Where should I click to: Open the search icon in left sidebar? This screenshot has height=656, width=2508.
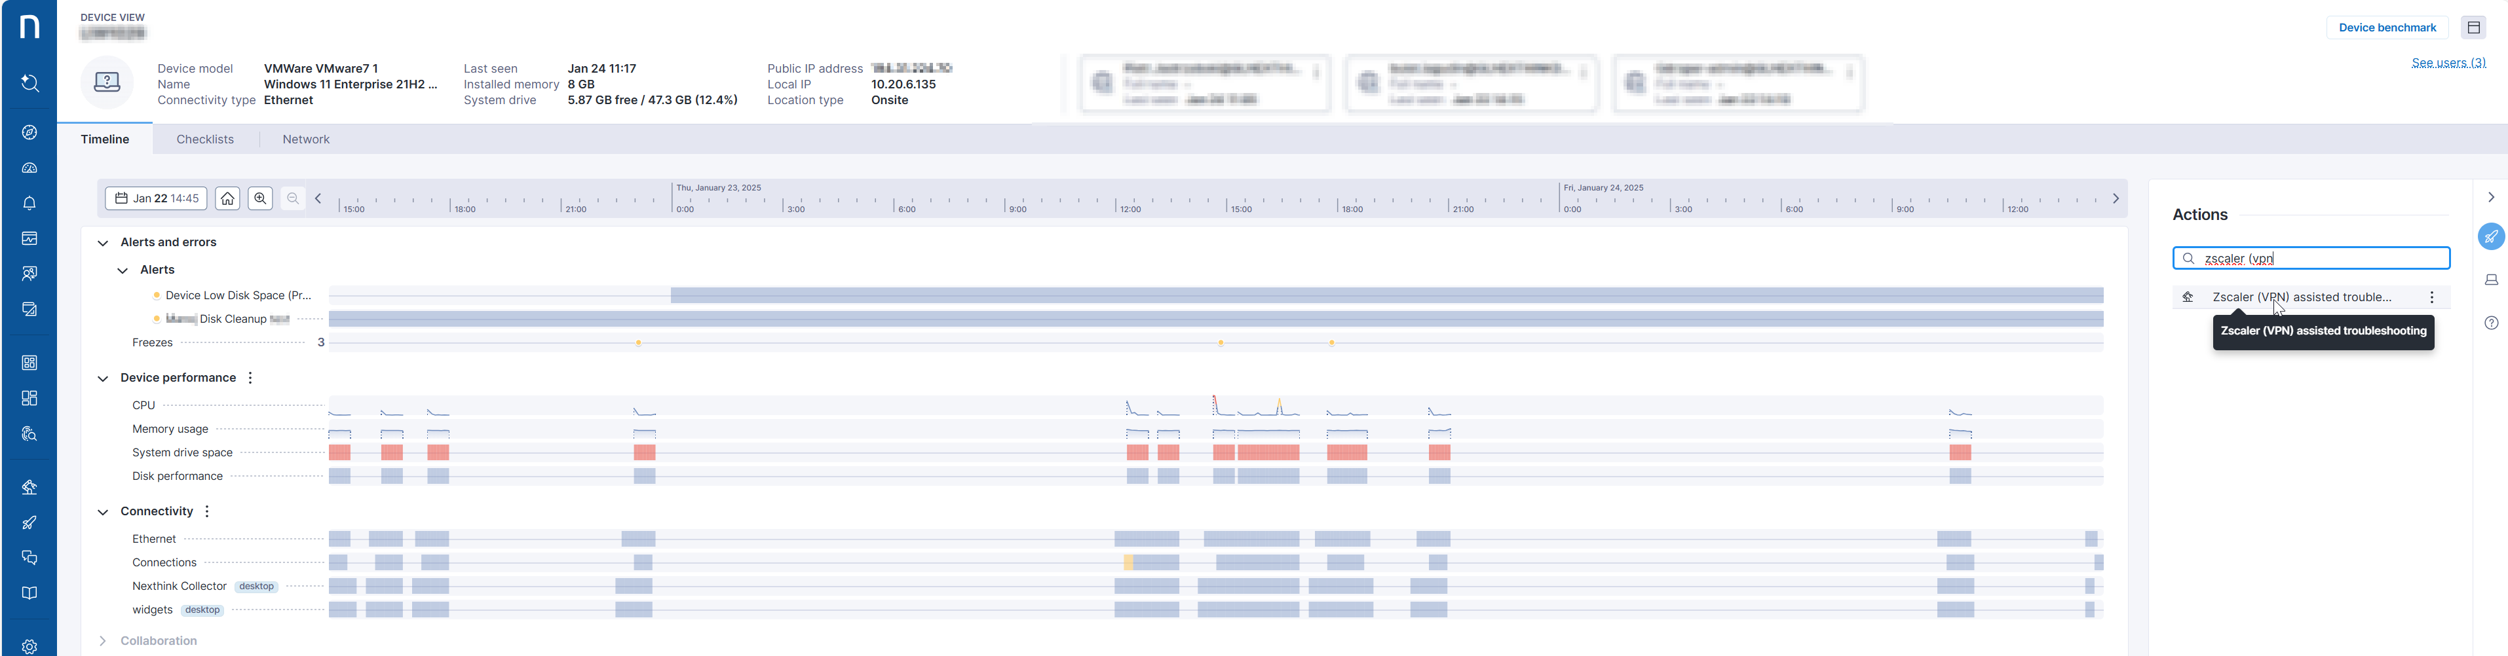pyautogui.click(x=29, y=84)
